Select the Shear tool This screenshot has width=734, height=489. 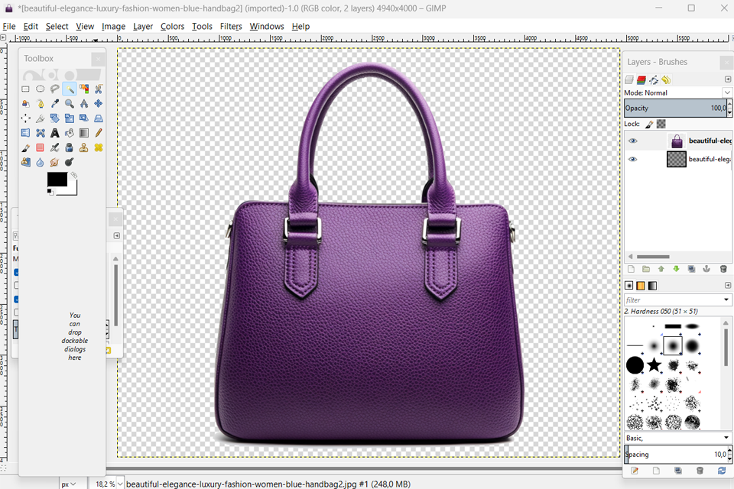click(84, 118)
